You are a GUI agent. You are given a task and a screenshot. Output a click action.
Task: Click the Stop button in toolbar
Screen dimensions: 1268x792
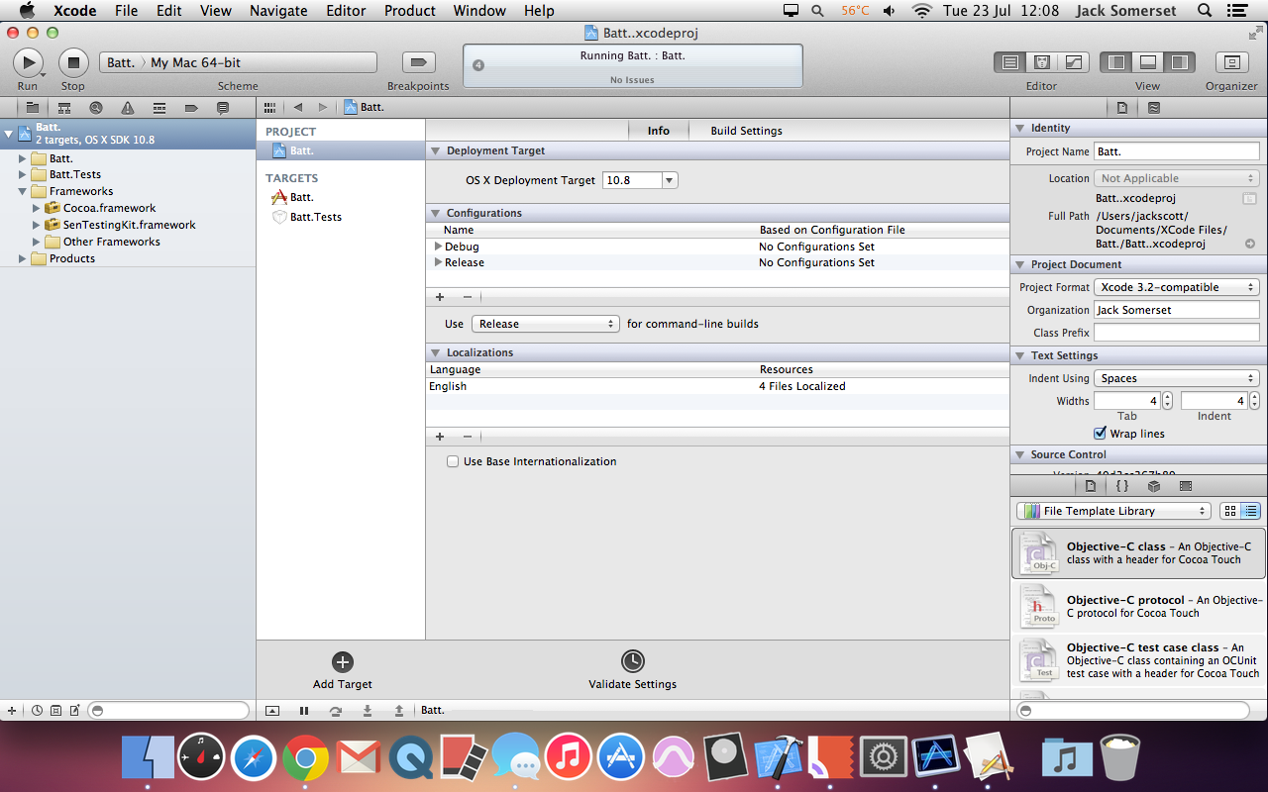click(x=73, y=62)
